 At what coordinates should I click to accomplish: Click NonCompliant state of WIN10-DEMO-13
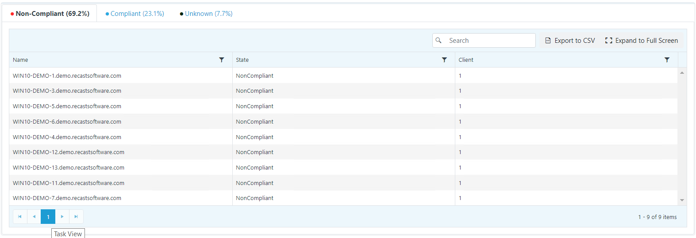coord(254,168)
